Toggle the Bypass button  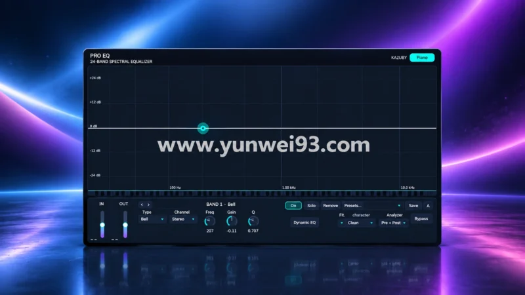pos(421,219)
